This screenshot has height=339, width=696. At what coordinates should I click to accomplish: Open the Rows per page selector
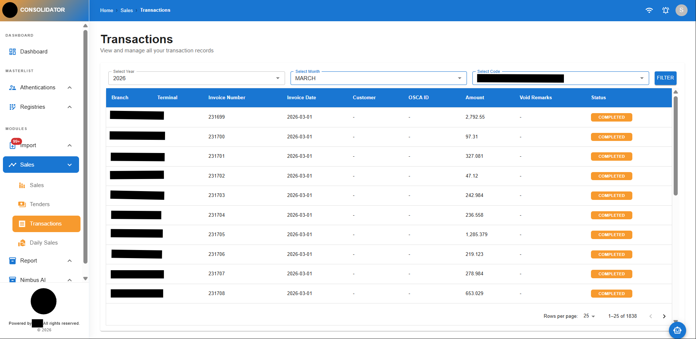click(x=589, y=316)
